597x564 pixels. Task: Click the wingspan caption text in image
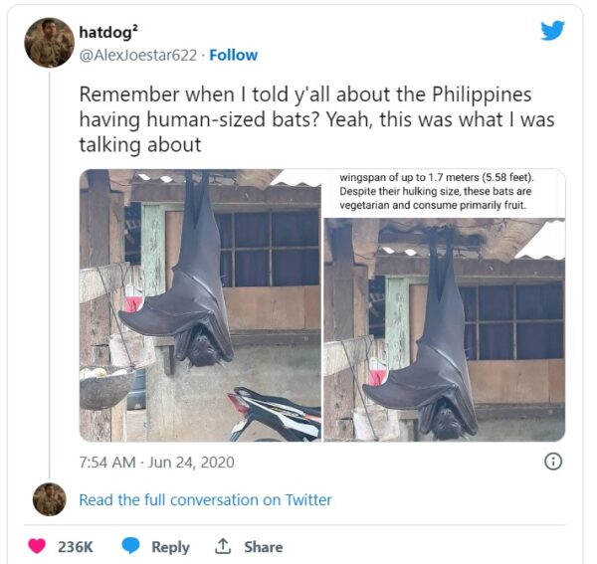point(436,191)
